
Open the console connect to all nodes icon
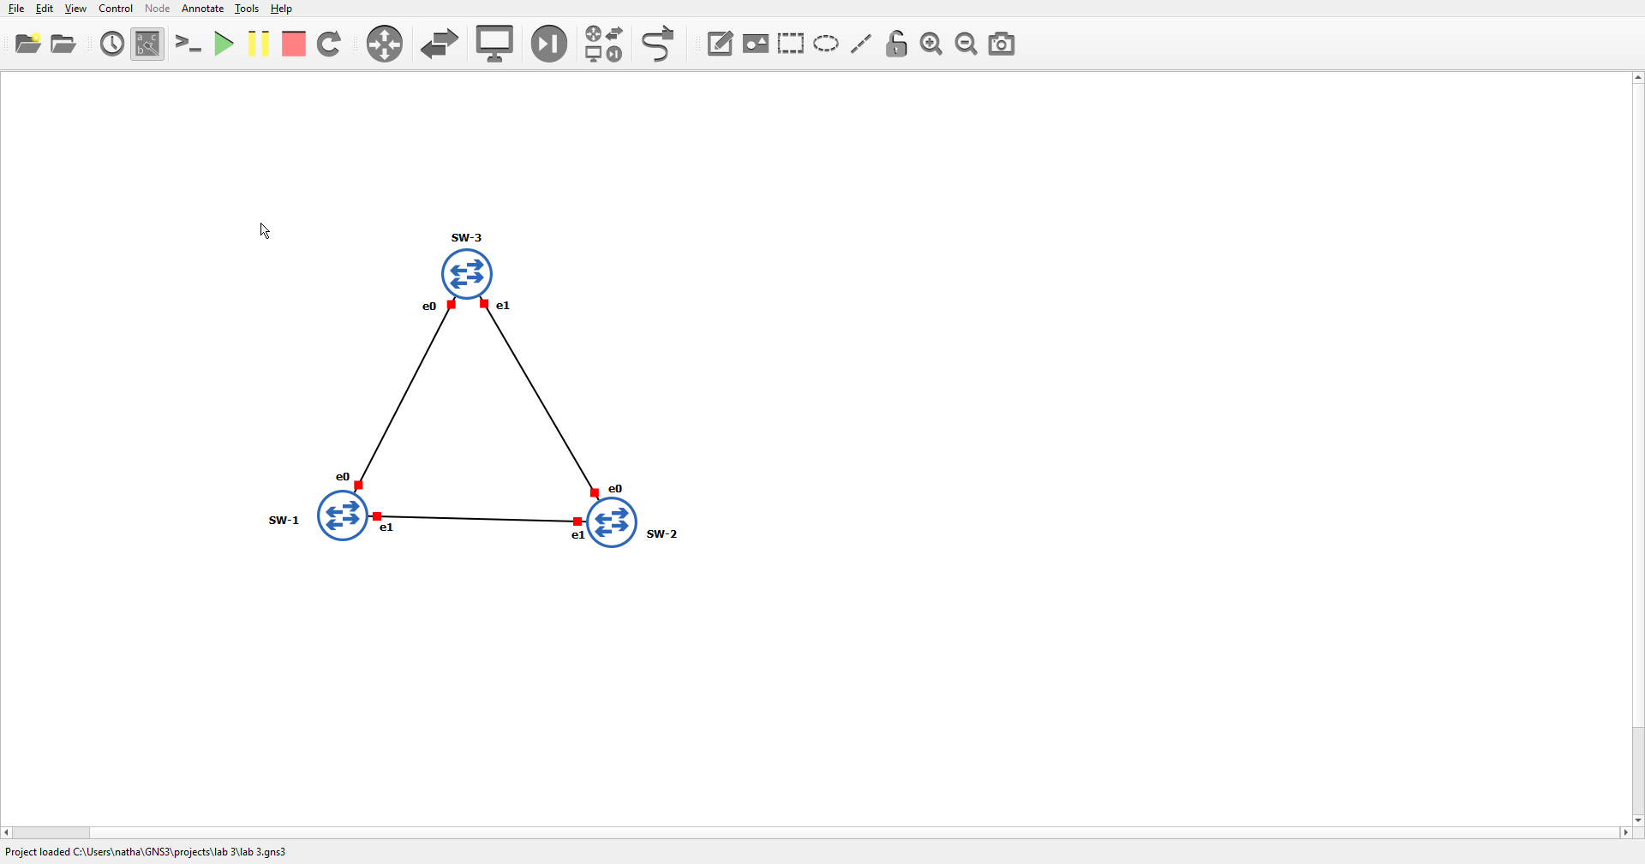click(188, 44)
